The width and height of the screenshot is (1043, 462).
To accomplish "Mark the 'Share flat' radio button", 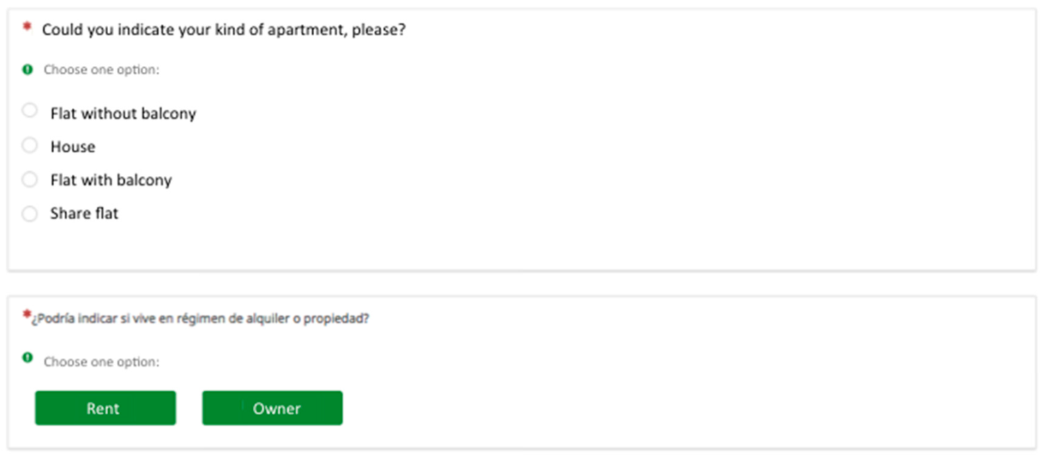I will (30, 214).
